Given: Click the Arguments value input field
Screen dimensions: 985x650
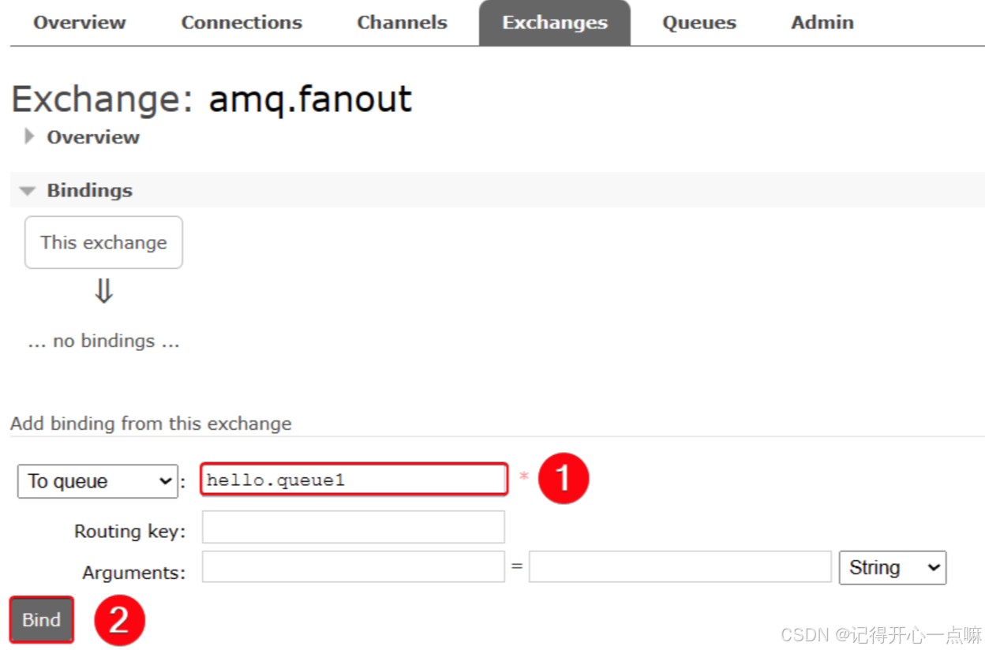Looking at the screenshot, I should click(680, 566).
